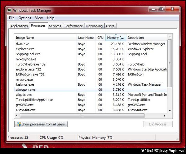Click the Desktop Window Manager description
The height and width of the screenshot is (154, 186).
click(x=147, y=44)
